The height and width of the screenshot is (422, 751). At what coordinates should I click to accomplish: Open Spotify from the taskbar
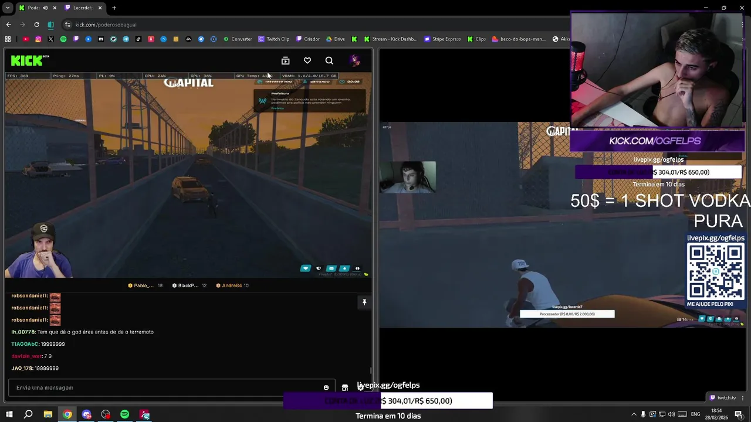point(125,414)
